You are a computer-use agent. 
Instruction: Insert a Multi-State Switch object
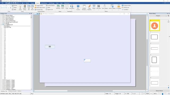click(40, 8)
